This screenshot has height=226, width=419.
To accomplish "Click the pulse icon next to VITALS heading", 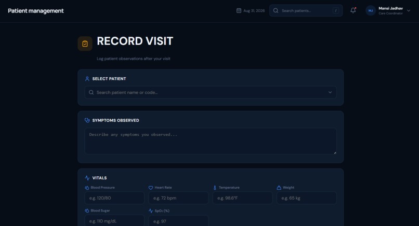I will tap(87, 178).
